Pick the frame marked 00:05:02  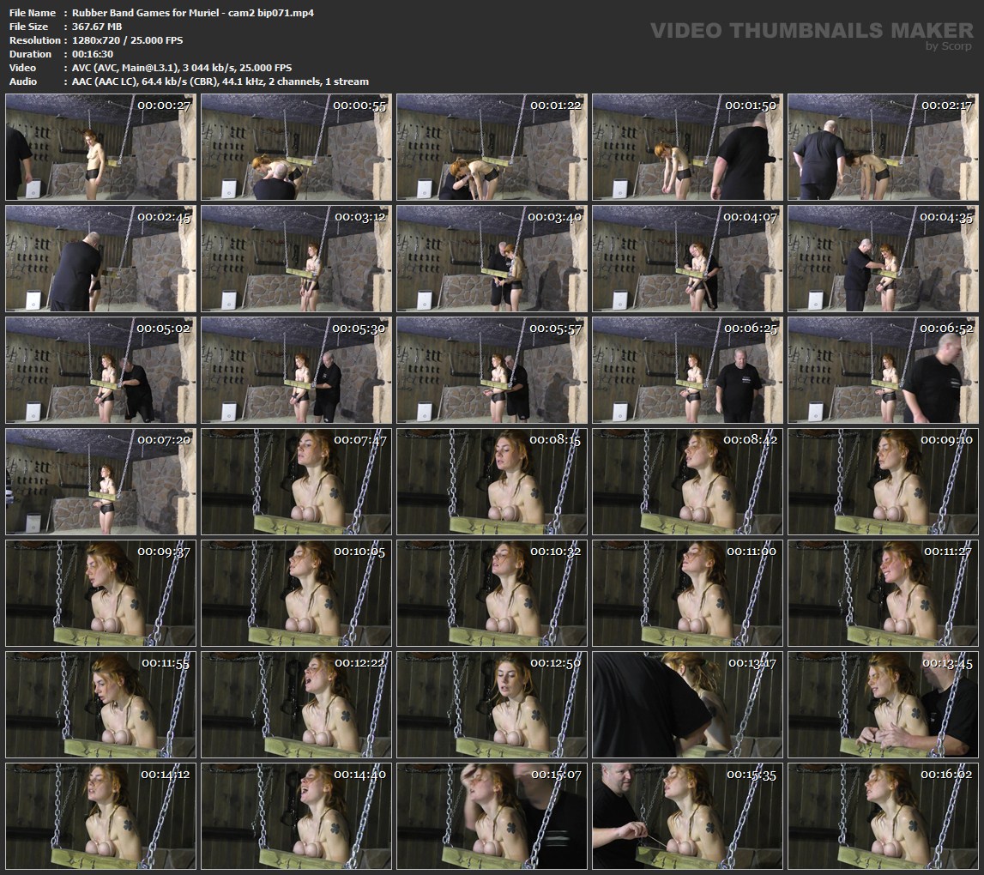click(x=101, y=371)
